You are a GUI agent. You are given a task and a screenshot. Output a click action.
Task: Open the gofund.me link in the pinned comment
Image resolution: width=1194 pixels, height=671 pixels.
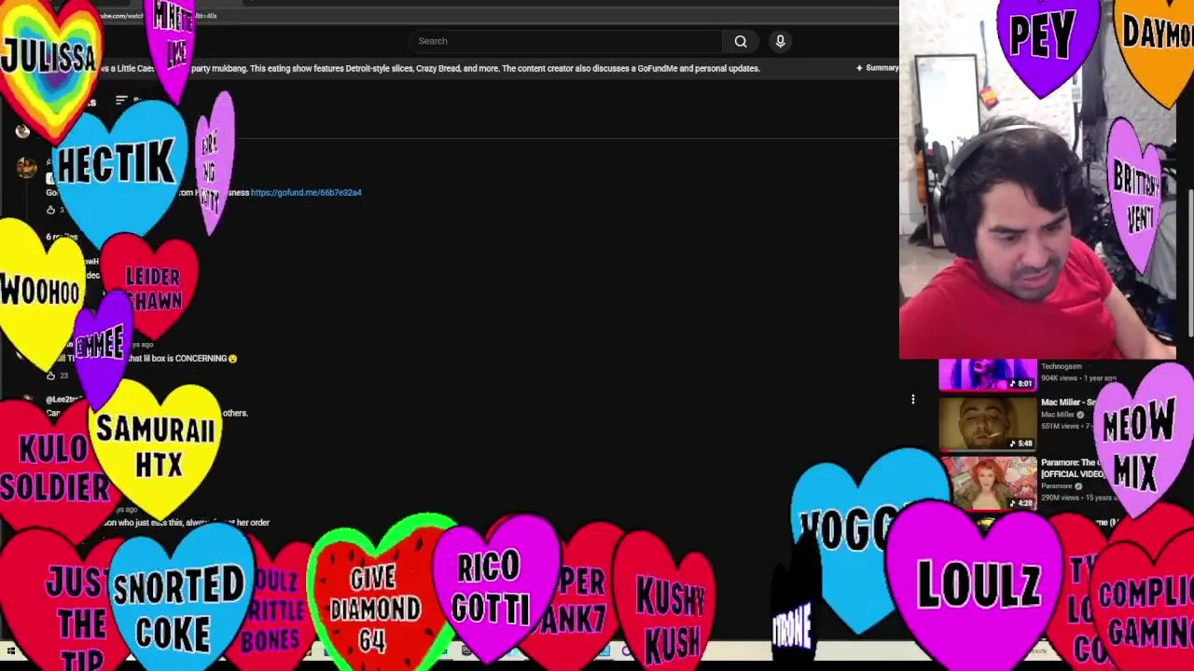tap(306, 193)
